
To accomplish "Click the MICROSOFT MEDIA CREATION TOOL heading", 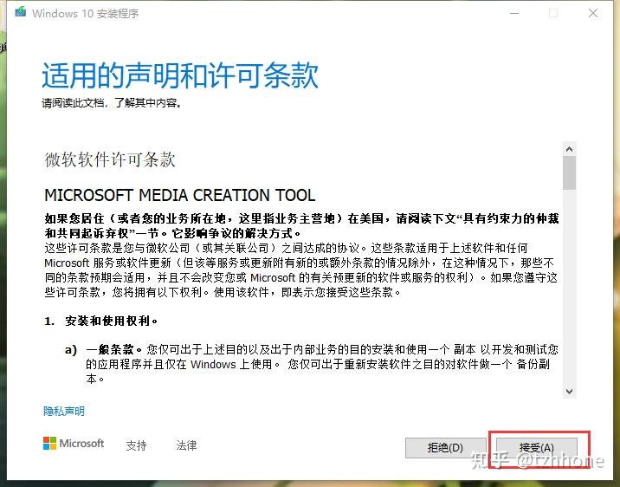I will point(180,195).
